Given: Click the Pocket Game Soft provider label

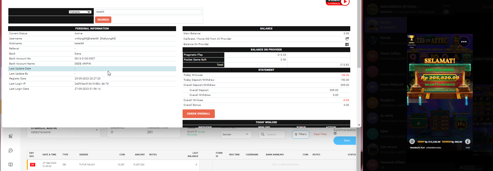Looking at the screenshot, I should (203, 60).
